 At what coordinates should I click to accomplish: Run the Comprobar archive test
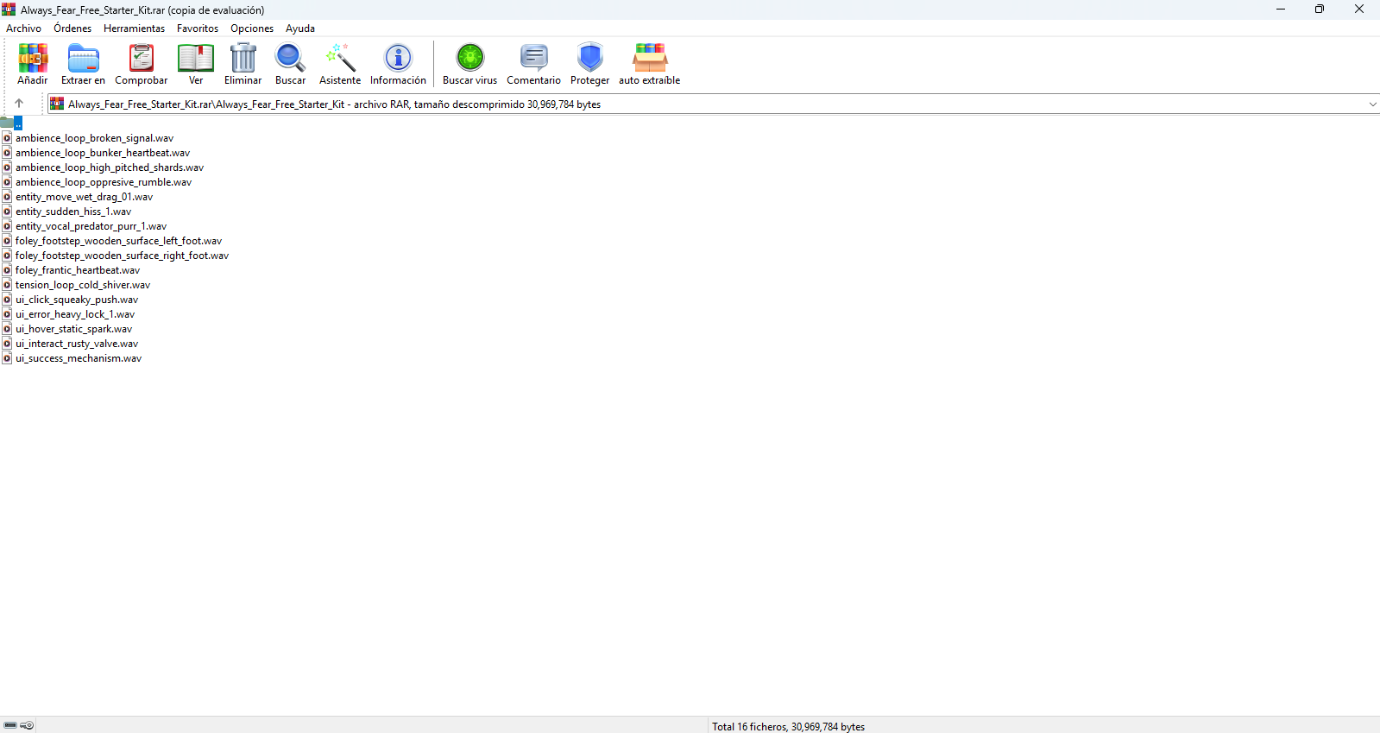coord(141,64)
